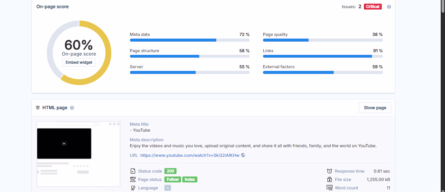Click the File size icon
This screenshot has width=445, height=192.
click(329, 179)
